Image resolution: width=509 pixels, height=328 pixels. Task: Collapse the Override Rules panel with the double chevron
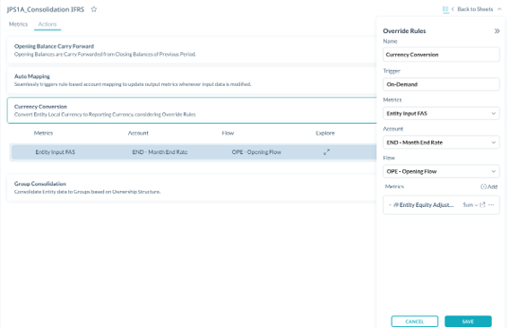point(496,31)
